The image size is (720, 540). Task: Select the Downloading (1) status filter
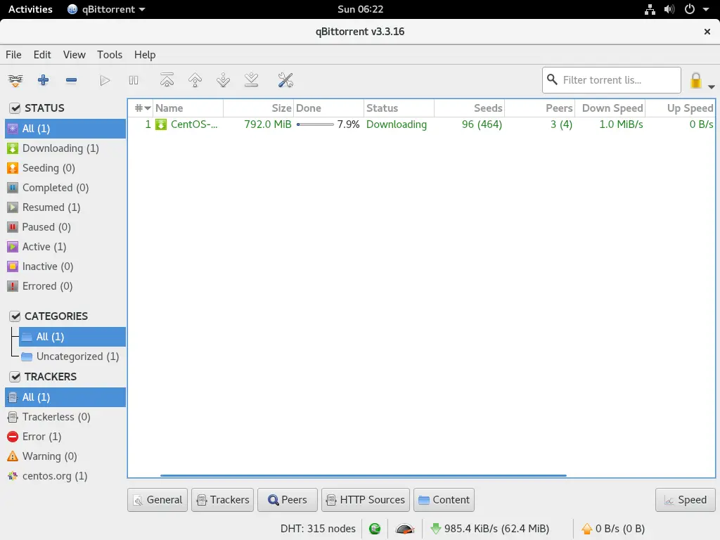[x=65, y=148]
